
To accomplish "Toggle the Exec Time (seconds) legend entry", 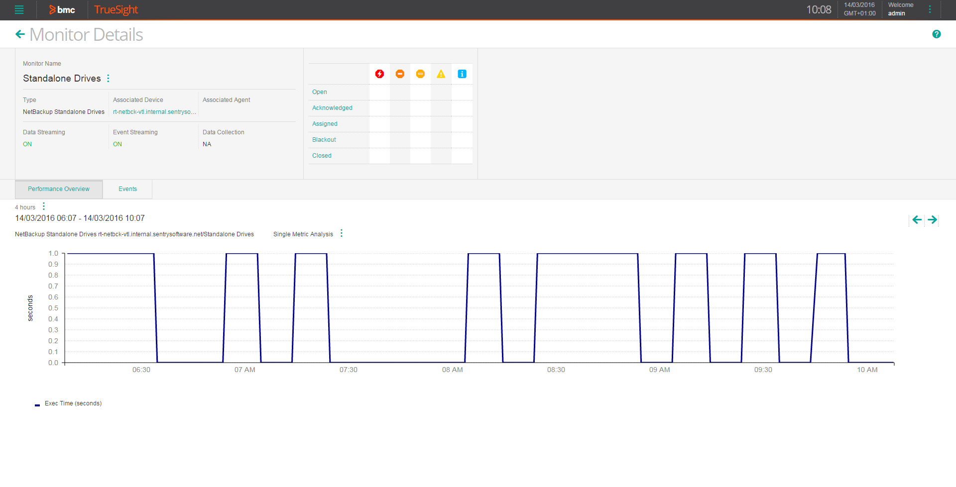I will (x=68, y=403).
